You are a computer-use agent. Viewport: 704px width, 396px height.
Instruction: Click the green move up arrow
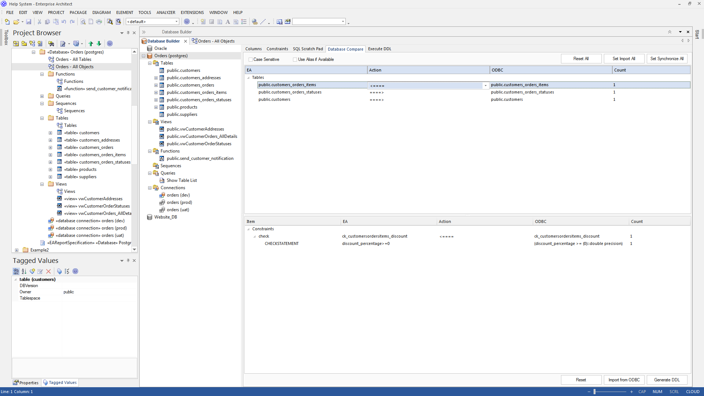(x=91, y=44)
